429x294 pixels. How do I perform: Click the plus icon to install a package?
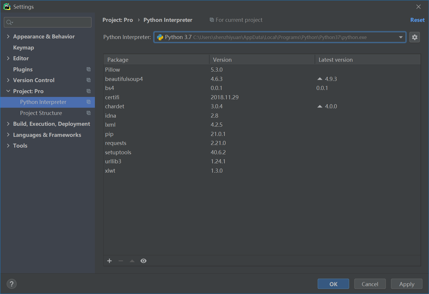click(x=109, y=261)
